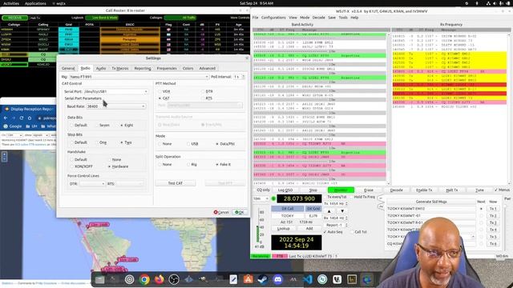
Task: Open the band selector 10m dropdown
Action: click(x=261, y=198)
